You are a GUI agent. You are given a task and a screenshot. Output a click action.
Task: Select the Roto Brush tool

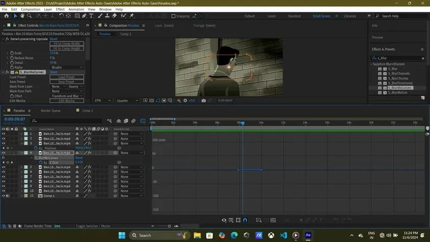pyautogui.click(x=123, y=16)
